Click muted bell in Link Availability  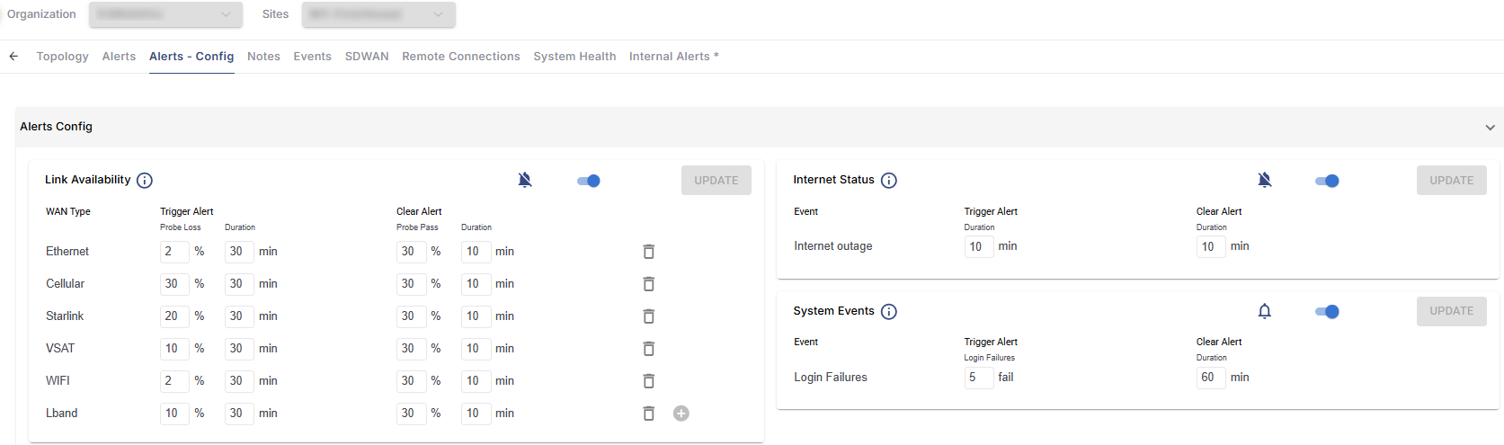point(525,181)
